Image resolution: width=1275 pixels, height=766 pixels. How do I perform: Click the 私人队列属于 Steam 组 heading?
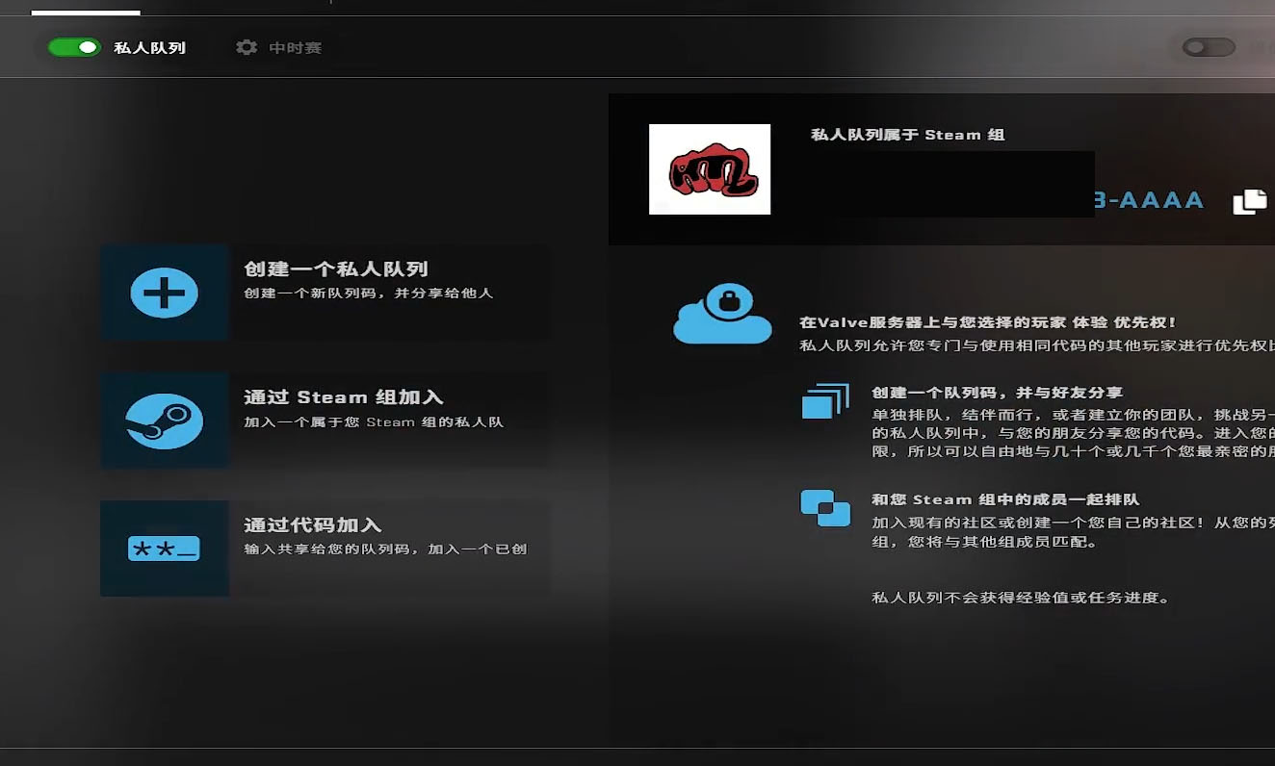pyautogui.click(x=907, y=135)
